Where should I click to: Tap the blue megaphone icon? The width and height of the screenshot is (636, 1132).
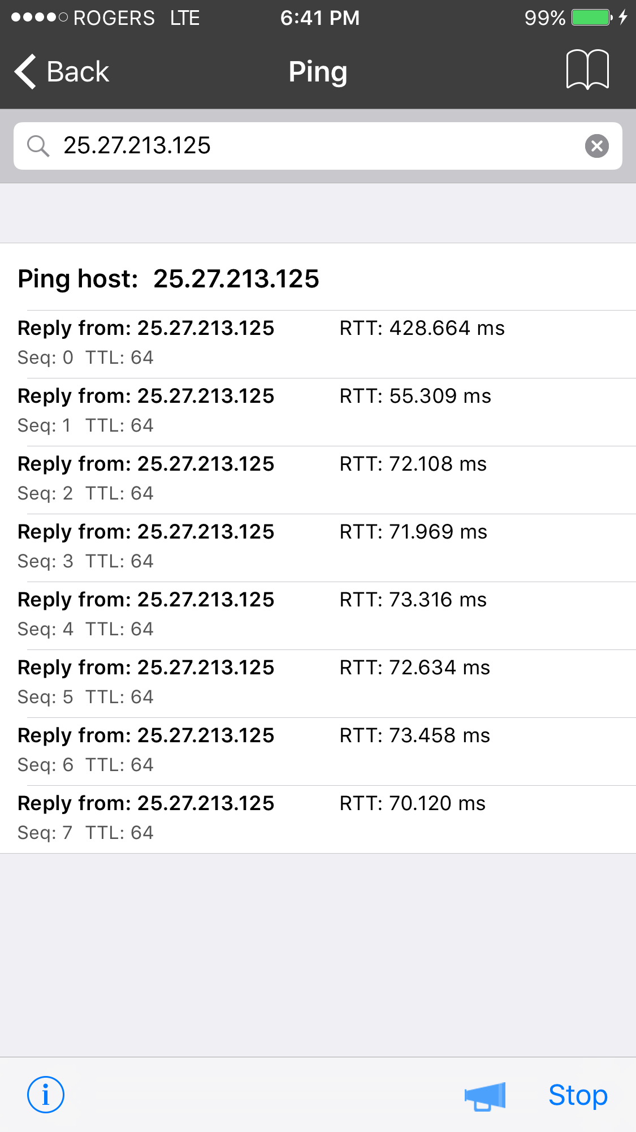[x=485, y=1096]
